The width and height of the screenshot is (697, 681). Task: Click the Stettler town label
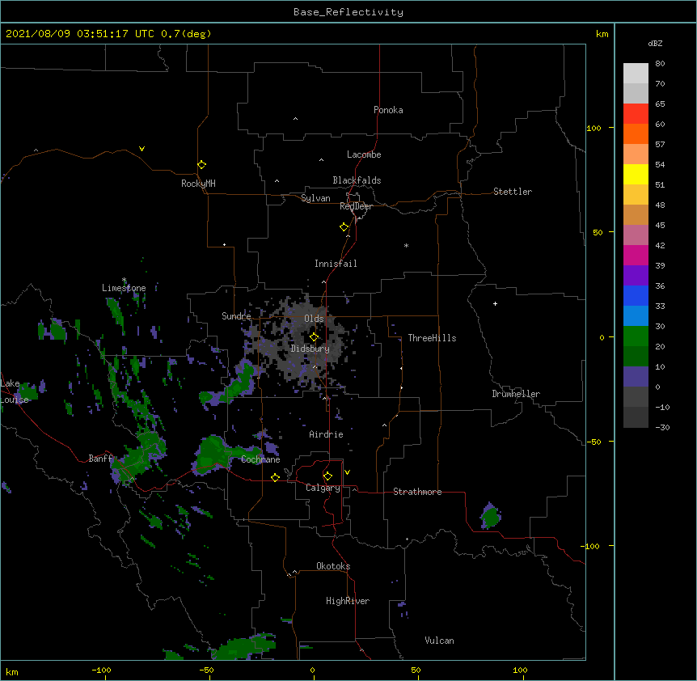pyautogui.click(x=513, y=192)
